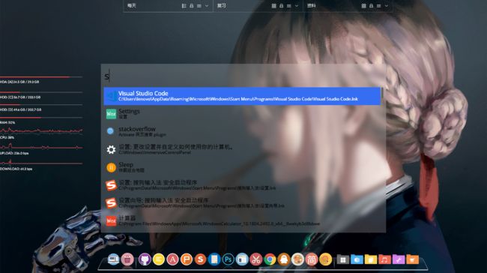This screenshot has width=487, height=273.
Task: Choose the Sleep result
Action: [x=242, y=167]
